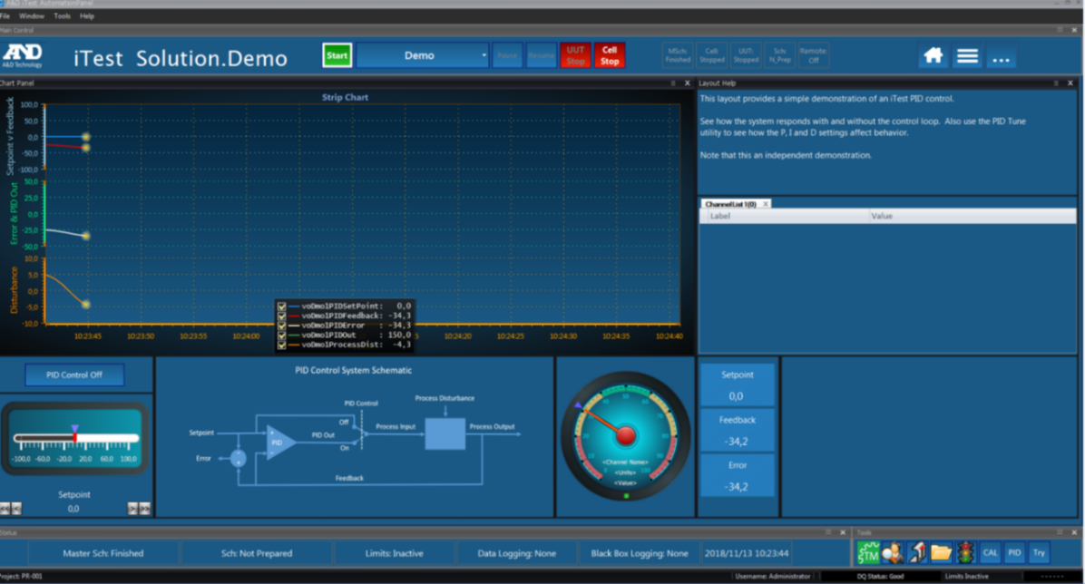
Task: Open the Chart Panel options menu icon
Action: [x=672, y=83]
